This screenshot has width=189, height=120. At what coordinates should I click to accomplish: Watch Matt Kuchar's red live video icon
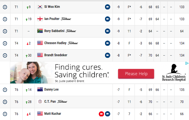[x=101, y=114]
